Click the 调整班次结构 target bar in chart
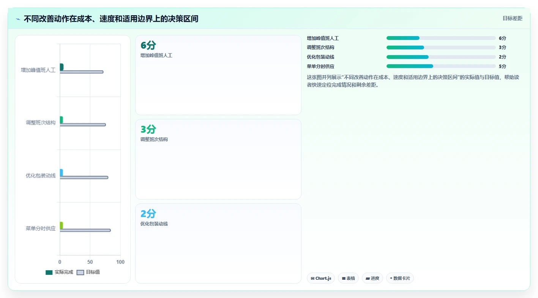Viewport: 538px width, 298px height. [83, 125]
